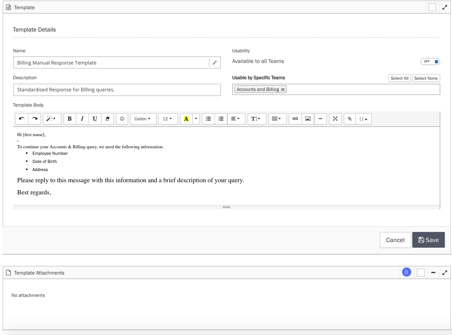
Task: Open the Calibri font dropdown
Action: coord(143,119)
